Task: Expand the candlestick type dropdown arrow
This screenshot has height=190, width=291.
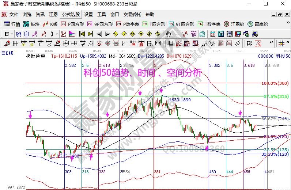Action: (57, 34)
